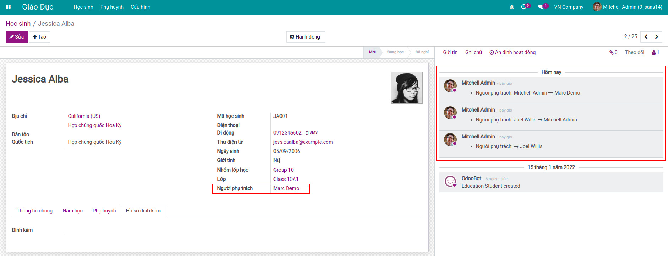Open Mitchell Admin user menu
This screenshot has height=256, width=668.
[628, 7]
